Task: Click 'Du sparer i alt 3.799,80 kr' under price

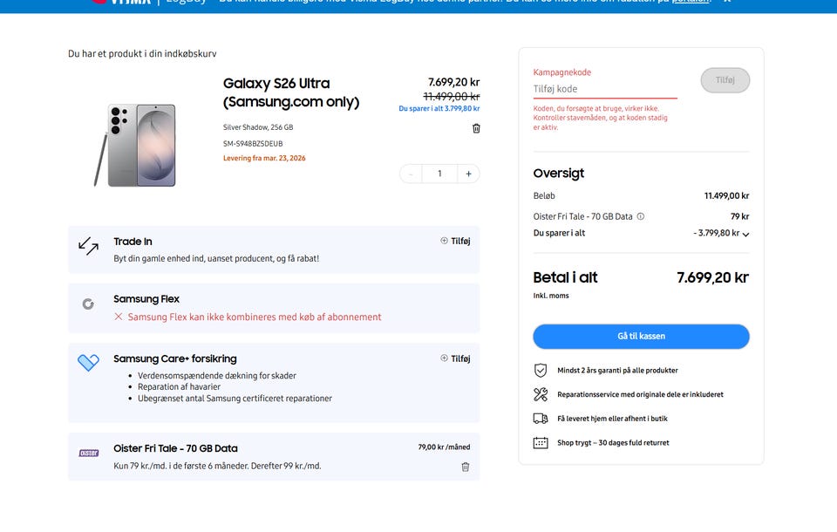Action: pos(439,108)
